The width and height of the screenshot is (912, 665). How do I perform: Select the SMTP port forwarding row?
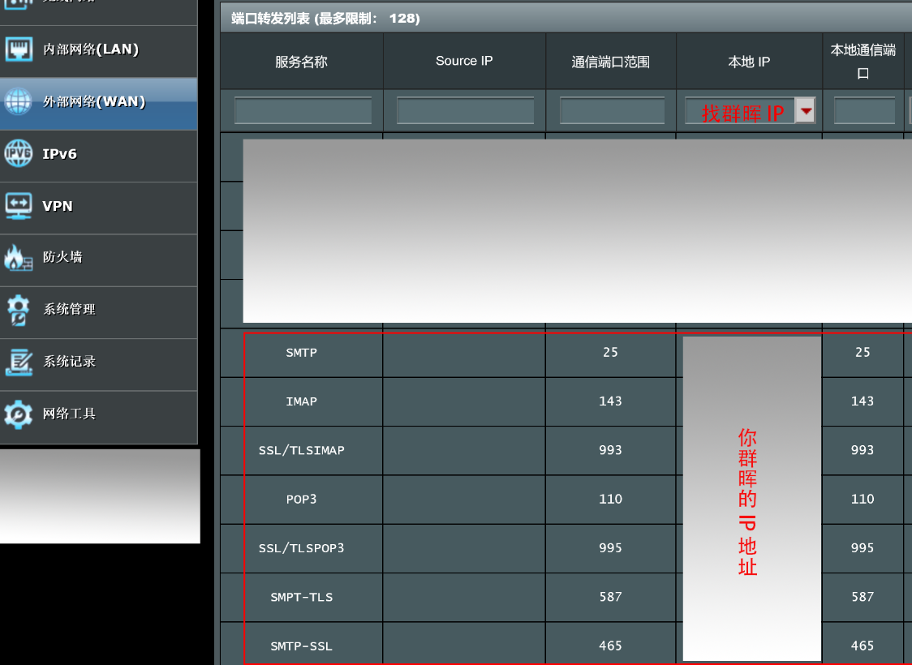(x=301, y=353)
